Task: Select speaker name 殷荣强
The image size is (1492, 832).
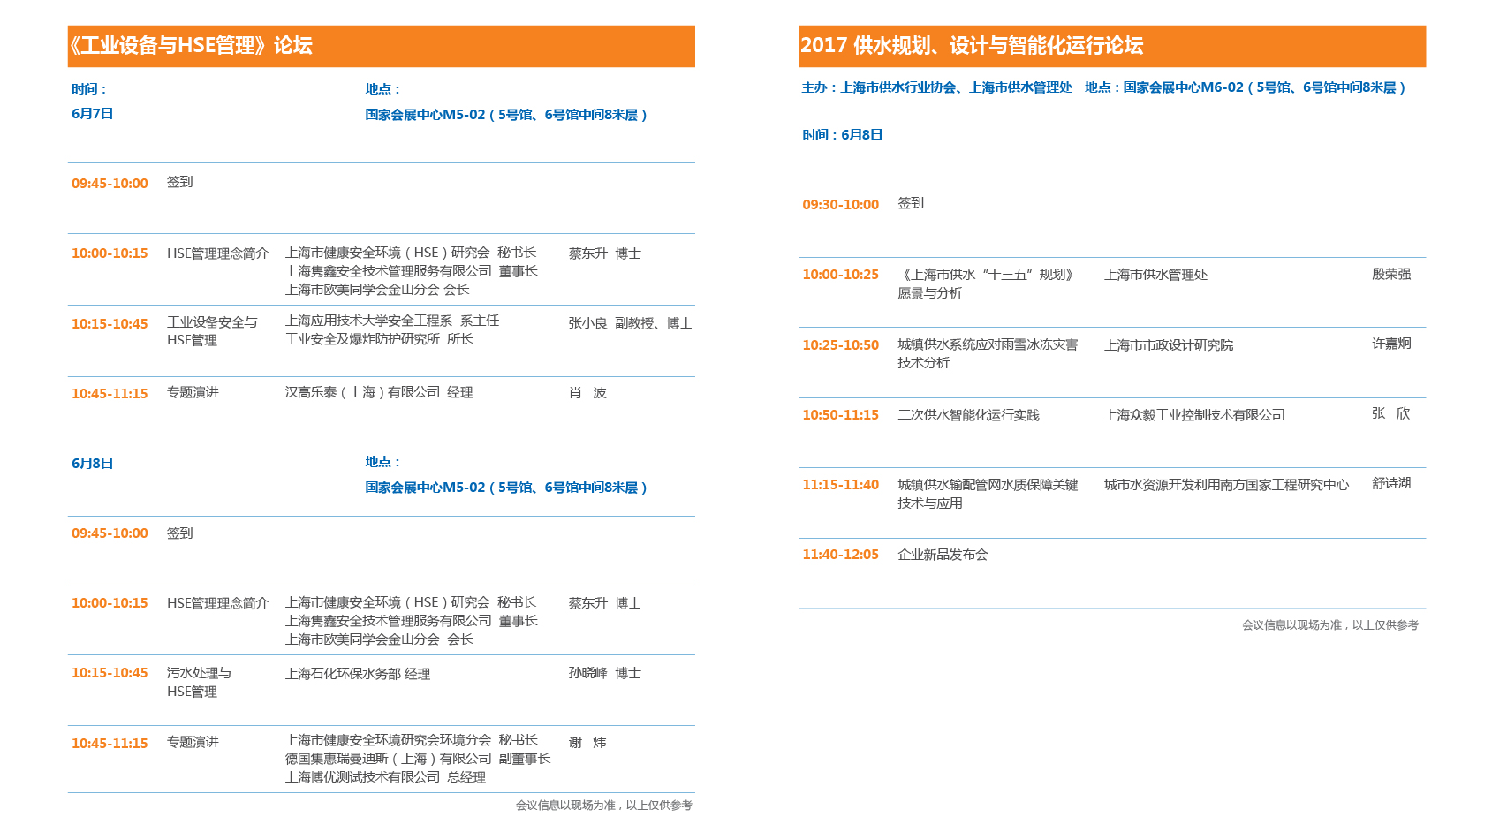Action: click(1391, 275)
